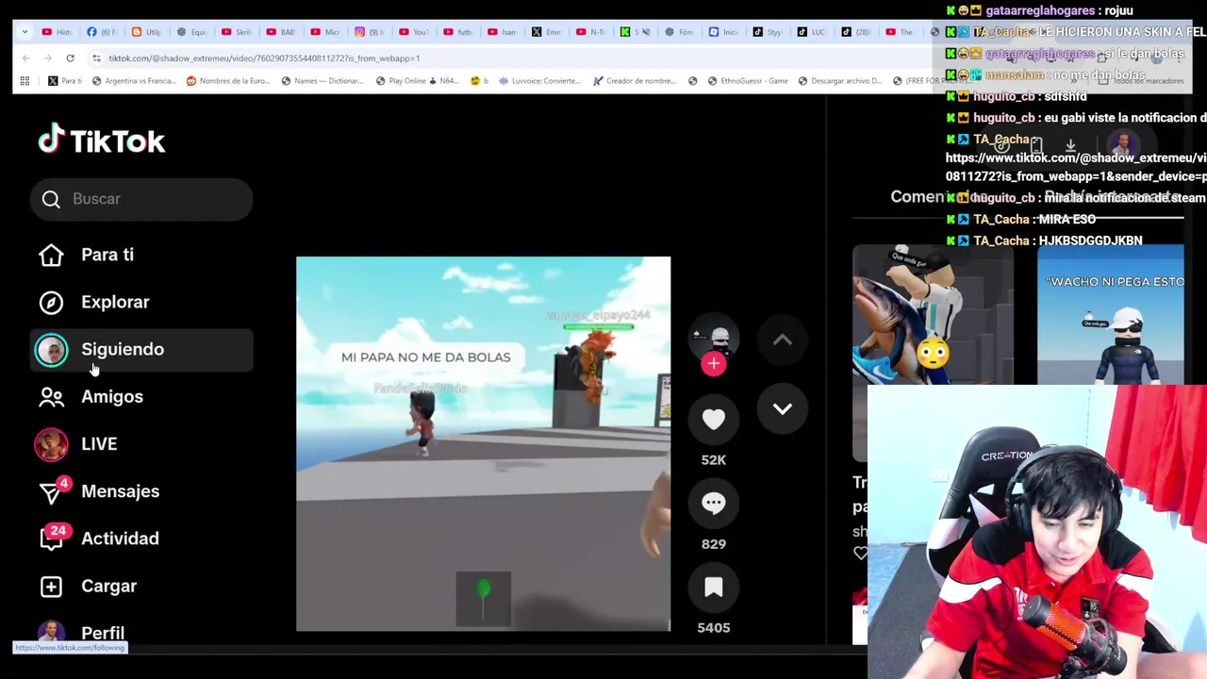This screenshot has height=679, width=1207.
Task: Click the playing Roblox video
Action: (483, 443)
